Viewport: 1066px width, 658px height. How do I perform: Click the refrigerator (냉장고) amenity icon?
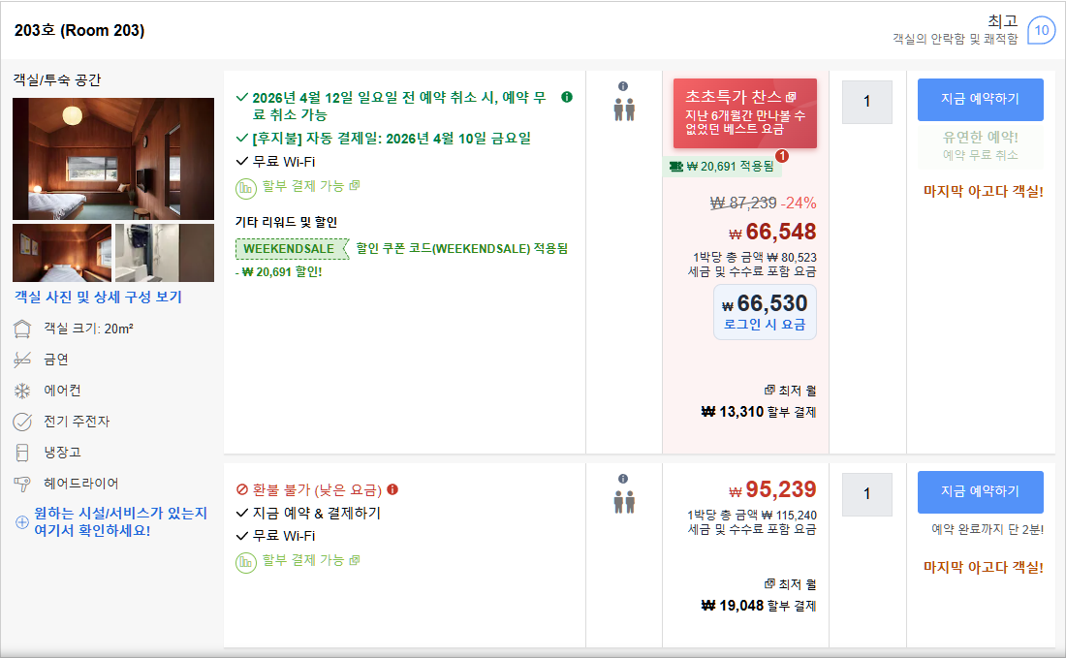click(x=20, y=451)
